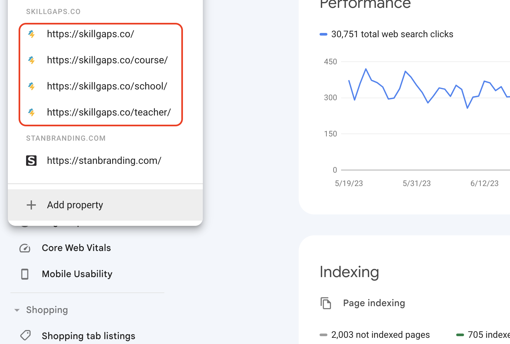Click the Page indexing documents icon
This screenshot has width=510, height=344.
[325, 303]
